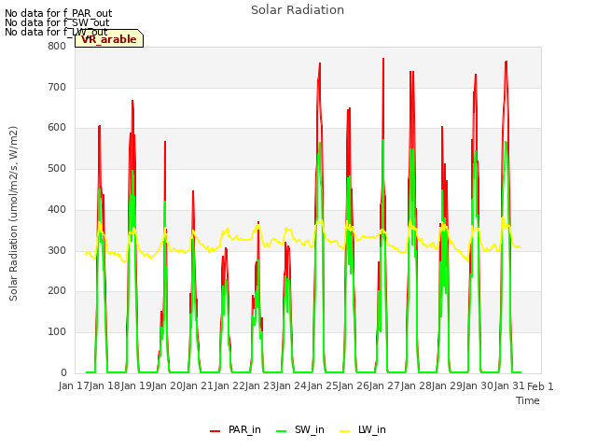Click the Jan 31 x-axis date label
The height and width of the screenshot is (448, 597).
(x=509, y=385)
